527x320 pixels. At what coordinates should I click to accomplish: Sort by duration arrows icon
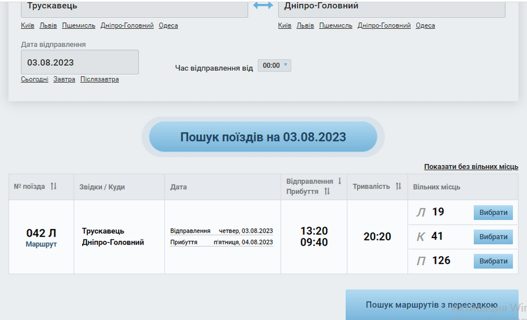(398, 186)
